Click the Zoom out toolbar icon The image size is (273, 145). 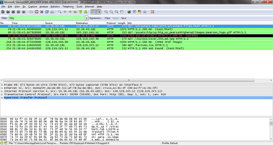(112, 12)
